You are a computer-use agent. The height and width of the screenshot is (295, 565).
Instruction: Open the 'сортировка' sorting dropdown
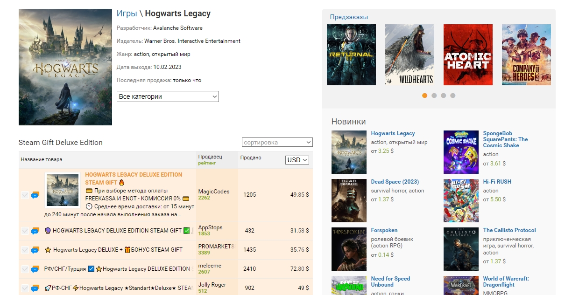[x=277, y=142]
